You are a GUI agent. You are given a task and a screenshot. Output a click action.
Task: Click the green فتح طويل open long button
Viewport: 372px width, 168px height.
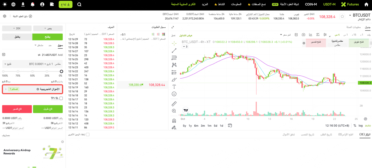point(48,109)
